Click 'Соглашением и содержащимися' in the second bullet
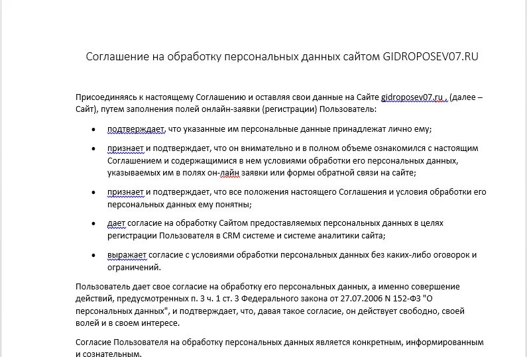The width and height of the screenshot is (527, 357). pyautogui.click(x=172, y=160)
